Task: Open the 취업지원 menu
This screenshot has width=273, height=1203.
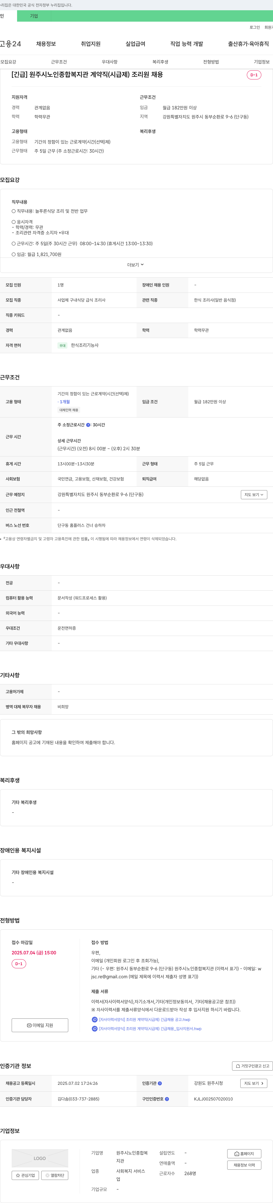Action: point(90,44)
